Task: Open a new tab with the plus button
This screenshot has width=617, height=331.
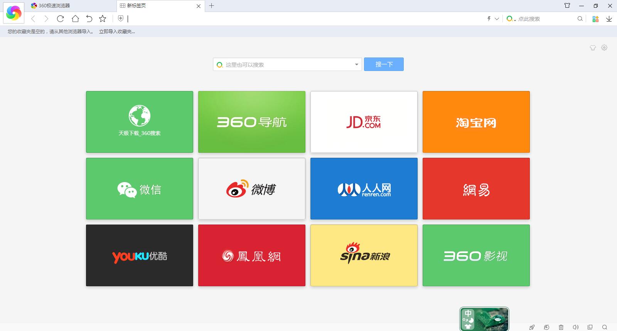Action: pyautogui.click(x=211, y=6)
